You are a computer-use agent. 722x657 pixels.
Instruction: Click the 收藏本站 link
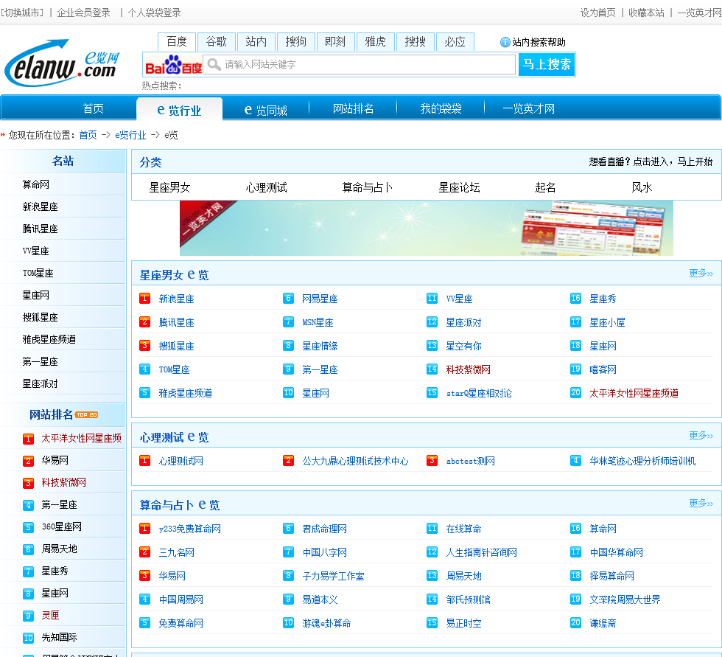coord(647,13)
